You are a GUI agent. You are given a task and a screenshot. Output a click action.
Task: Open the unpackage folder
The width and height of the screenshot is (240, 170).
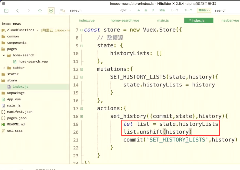click(16, 93)
